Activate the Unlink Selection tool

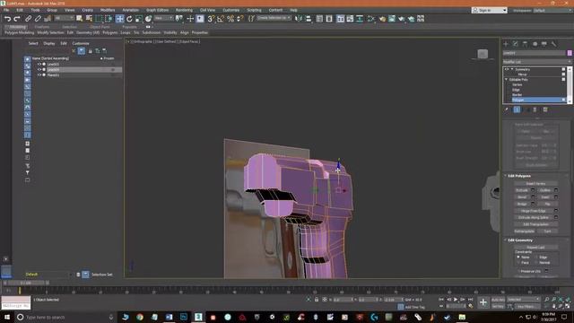coord(38,19)
